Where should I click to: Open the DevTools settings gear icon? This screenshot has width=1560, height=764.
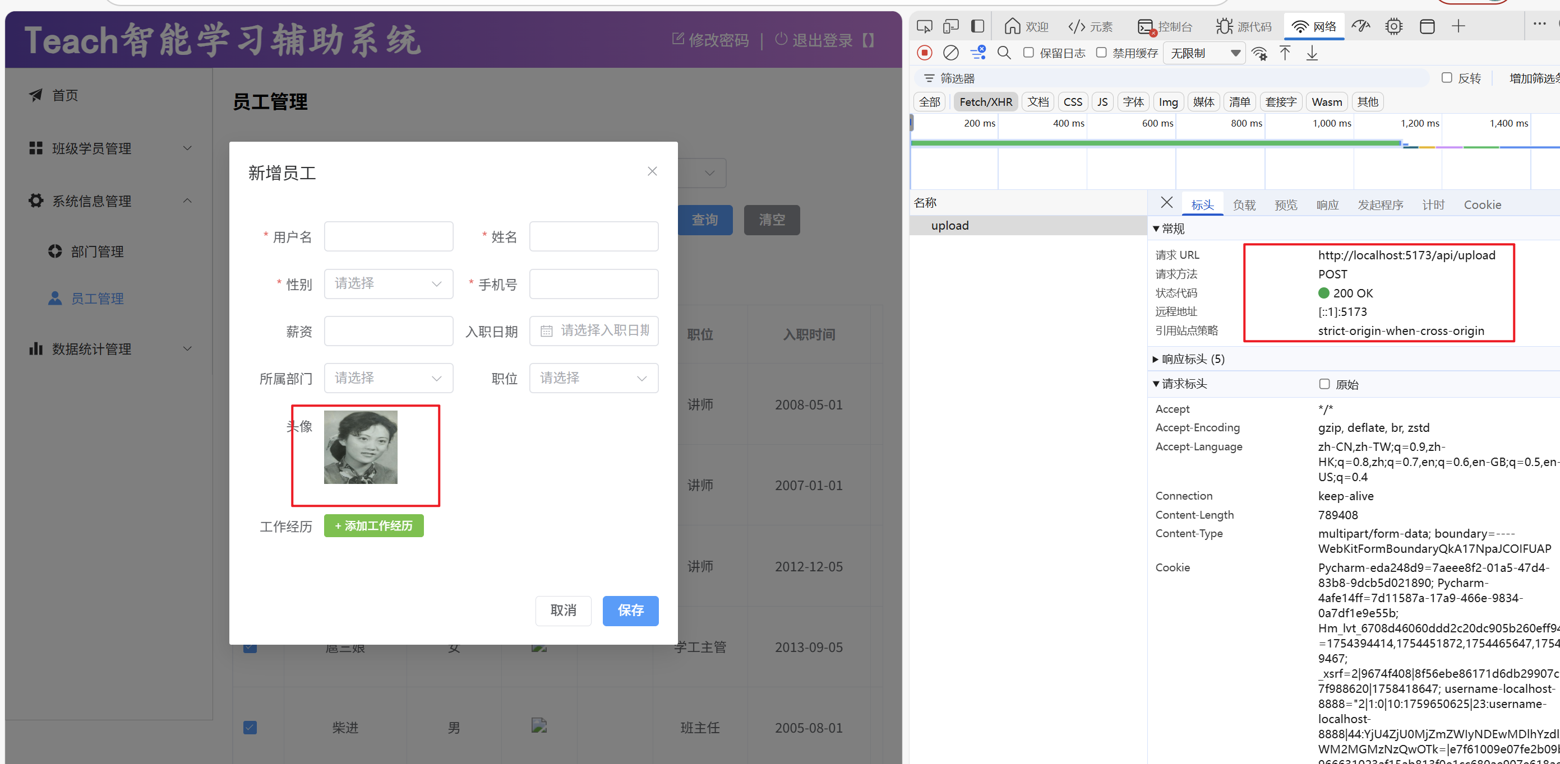[x=1393, y=27]
